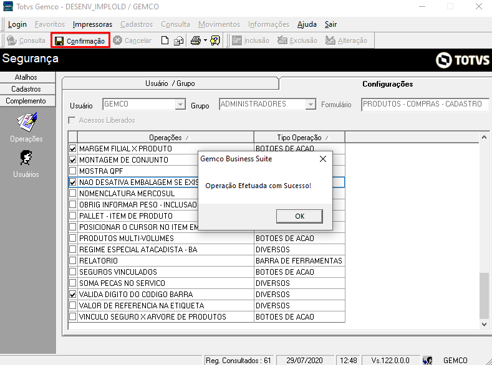Click the Cadastros sidebar button
492x365 pixels.
(x=26, y=89)
